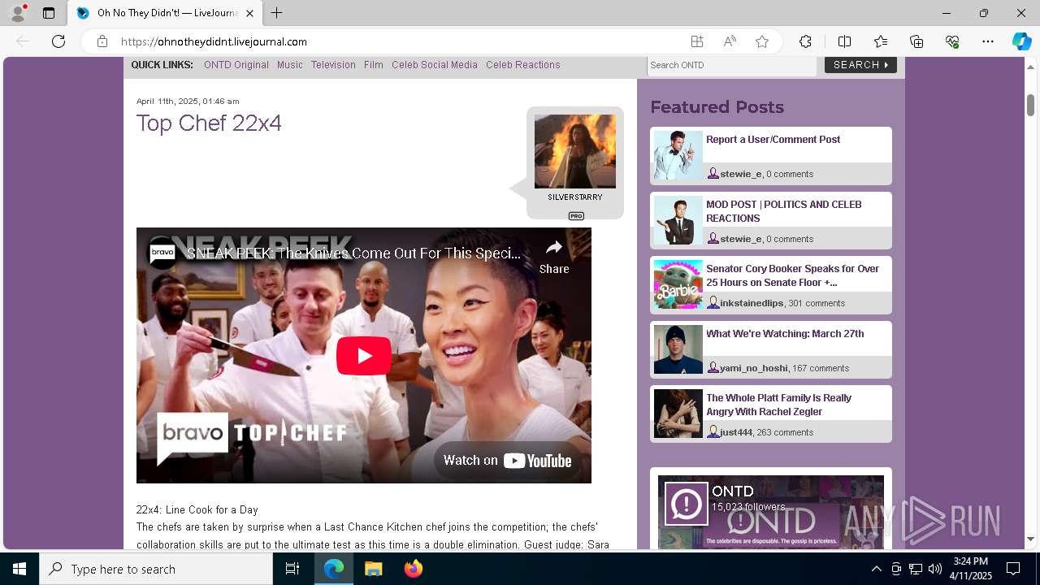Open the Bravo channel icon in video
This screenshot has height=585, width=1040.
tap(162, 253)
